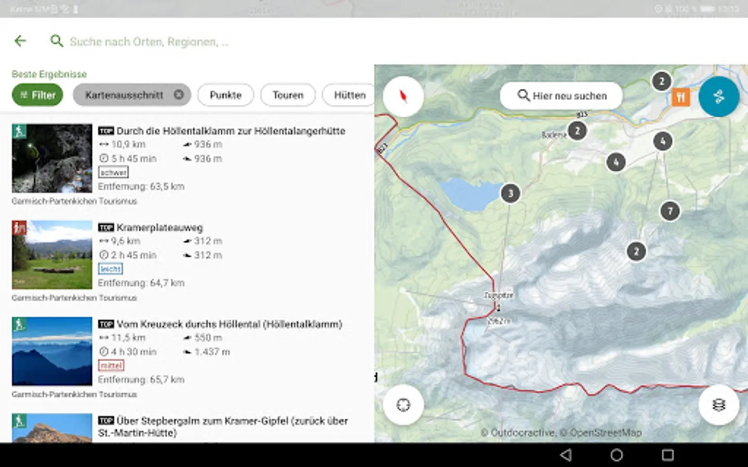Screen dimensions: 748x467
Task: Open the map layers selector
Action: [x=719, y=405]
